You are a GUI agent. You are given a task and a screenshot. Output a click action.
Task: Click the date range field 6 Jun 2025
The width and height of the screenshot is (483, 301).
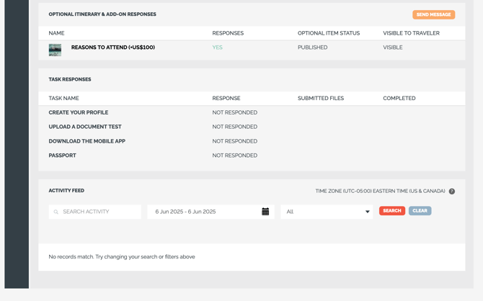(x=211, y=212)
